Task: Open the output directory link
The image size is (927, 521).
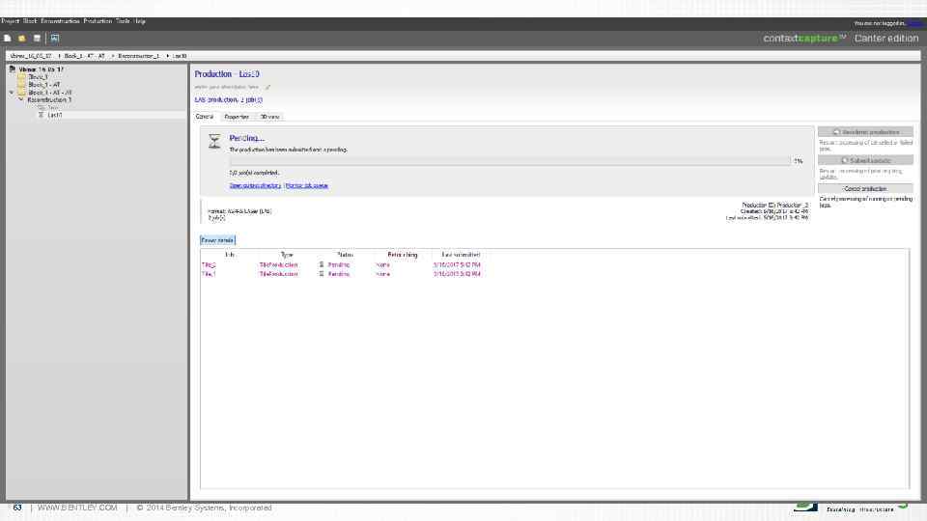Action: pos(255,185)
